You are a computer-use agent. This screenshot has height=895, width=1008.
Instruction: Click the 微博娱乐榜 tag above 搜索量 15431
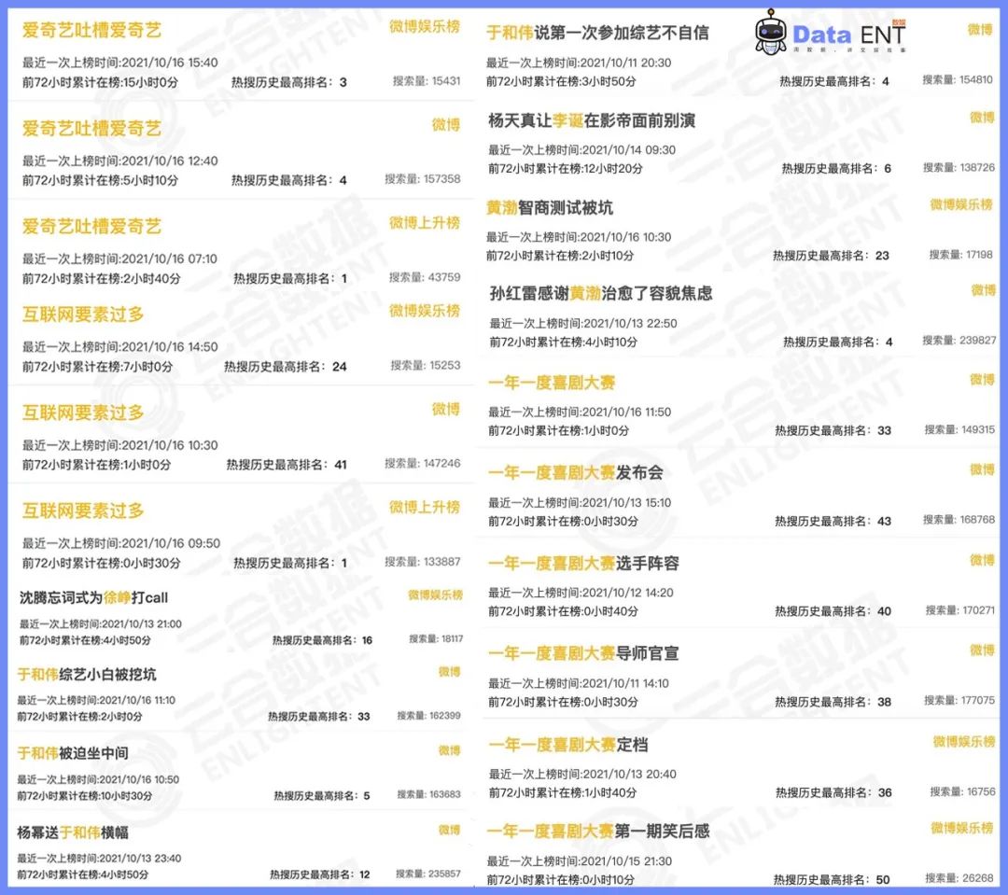pyautogui.click(x=425, y=26)
